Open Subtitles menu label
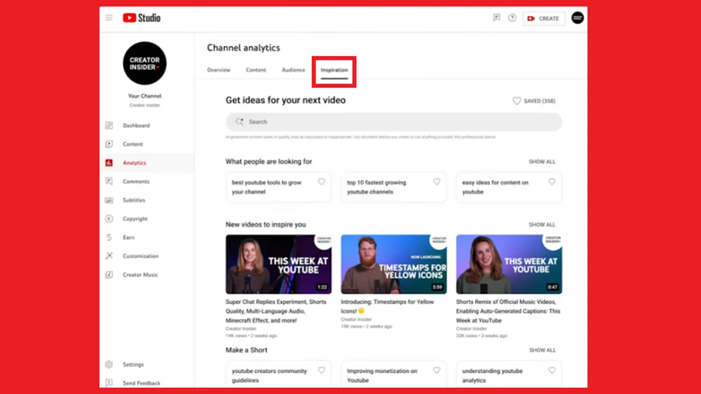This screenshot has height=394, width=701. click(x=134, y=200)
